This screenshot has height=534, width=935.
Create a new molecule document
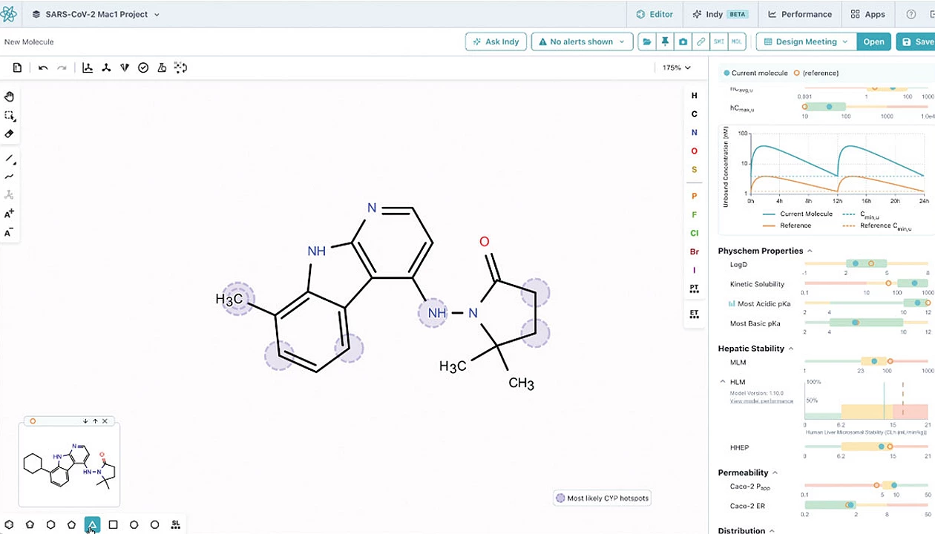point(17,67)
